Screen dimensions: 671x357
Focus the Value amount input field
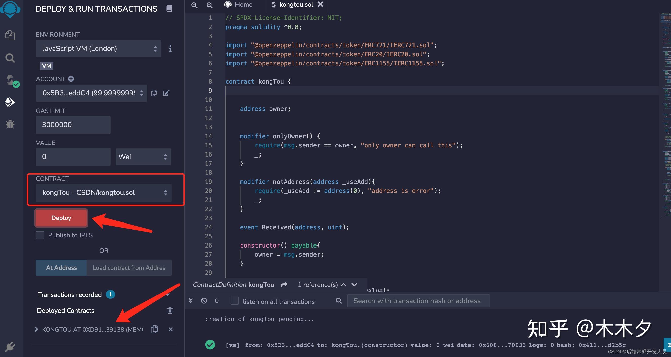pyautogui.click(x=73, y=157)
